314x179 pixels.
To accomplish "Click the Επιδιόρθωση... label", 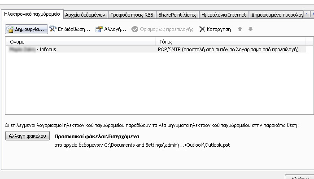I will (74, 29).
